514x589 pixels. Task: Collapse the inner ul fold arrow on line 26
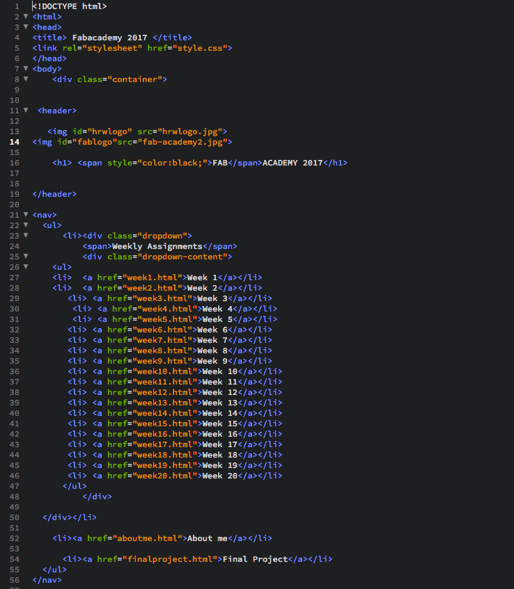pyautogui.click(x=26, y=267)
